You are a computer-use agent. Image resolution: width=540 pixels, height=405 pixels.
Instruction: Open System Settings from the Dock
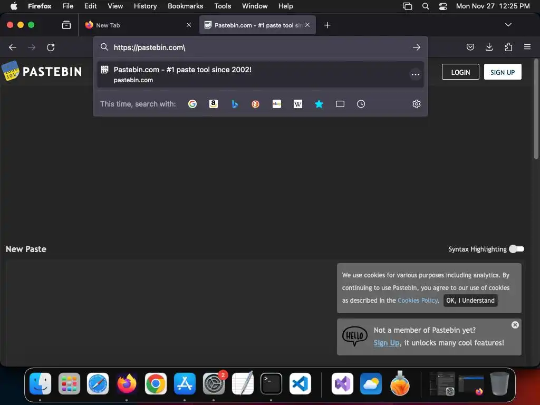point(214,383)
